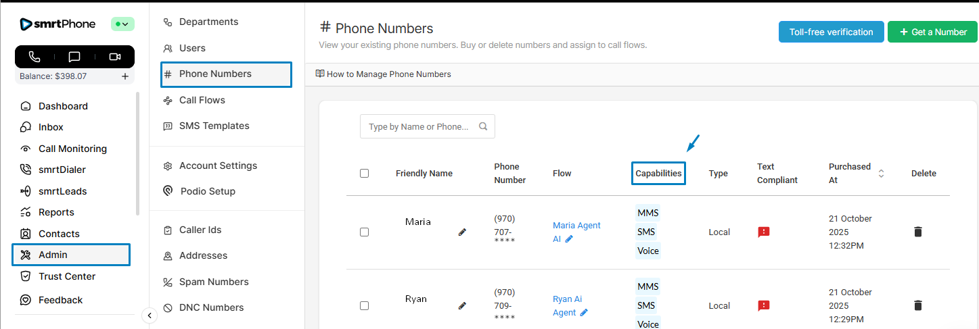Sort by Purchased At column arrows
Viewport: 979px width, 329px height.
881,173
